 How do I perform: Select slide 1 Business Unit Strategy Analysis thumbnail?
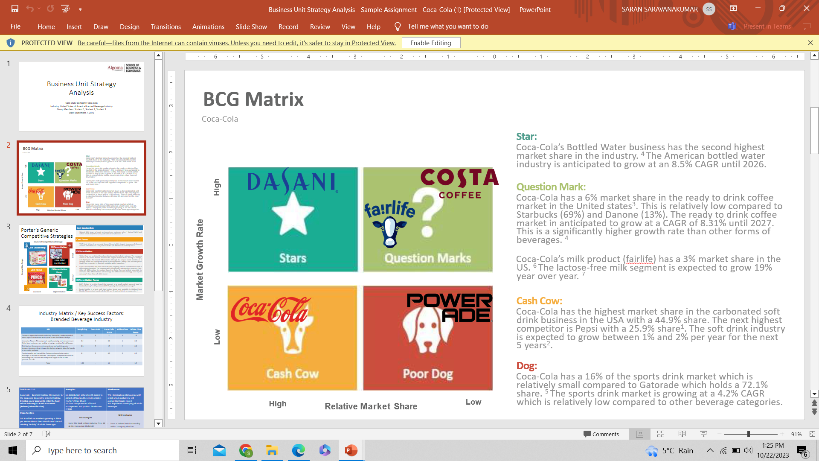pyautogui.click(x=81, y=96)
